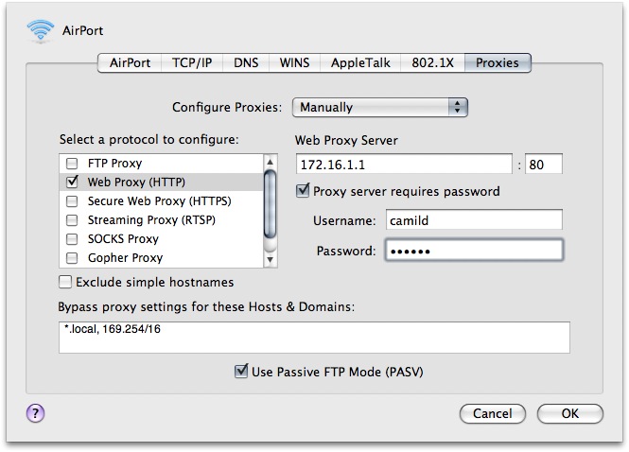The height and width of the screenshot is (452, 629).
Task: Open the DNS tab
Action: click(x=246, y=63)
